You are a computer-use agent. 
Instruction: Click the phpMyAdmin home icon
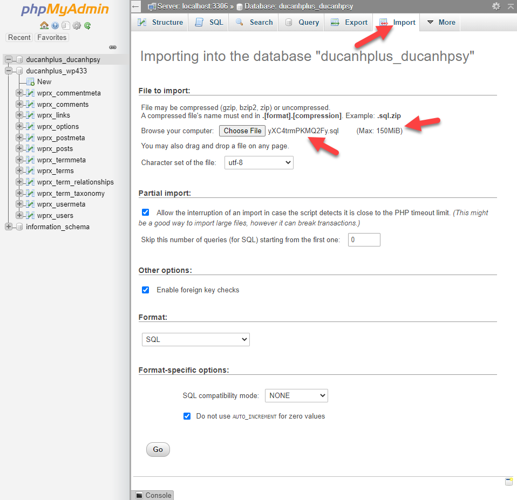pyautogui.click(x=44, y=25)
